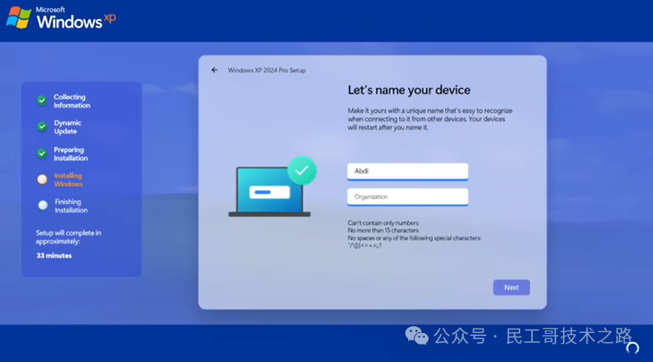Click the 'Preparing Installation' step text
Viewport: 653px width, 362px height.
point(70,154)
